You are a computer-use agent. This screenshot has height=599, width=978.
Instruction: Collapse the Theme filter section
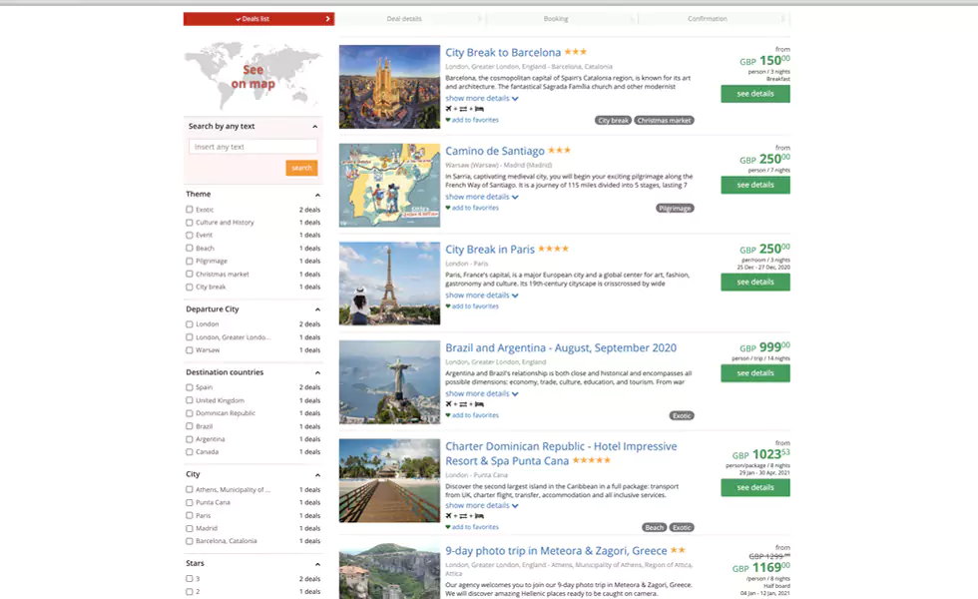317,195
